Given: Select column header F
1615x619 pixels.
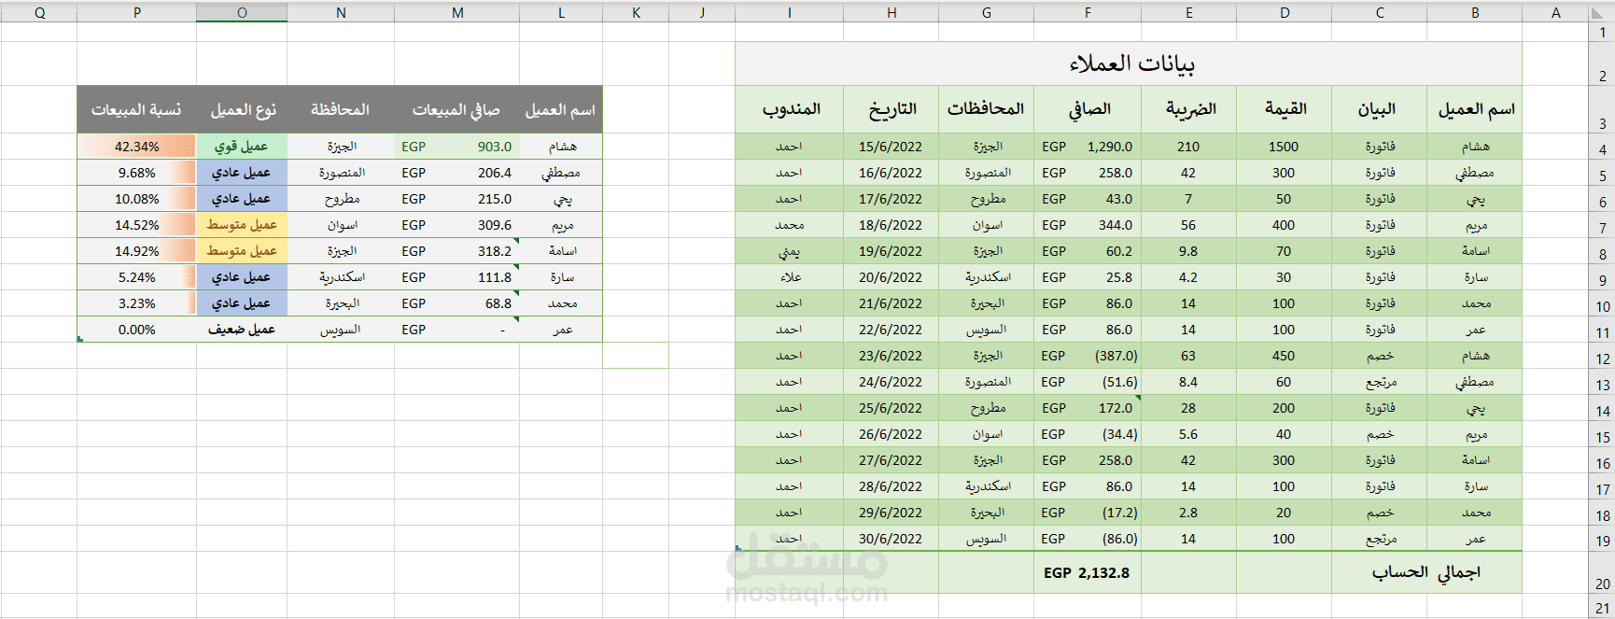Looking at the screenshot, I should pyautogui.click(x=1088, y=12).
